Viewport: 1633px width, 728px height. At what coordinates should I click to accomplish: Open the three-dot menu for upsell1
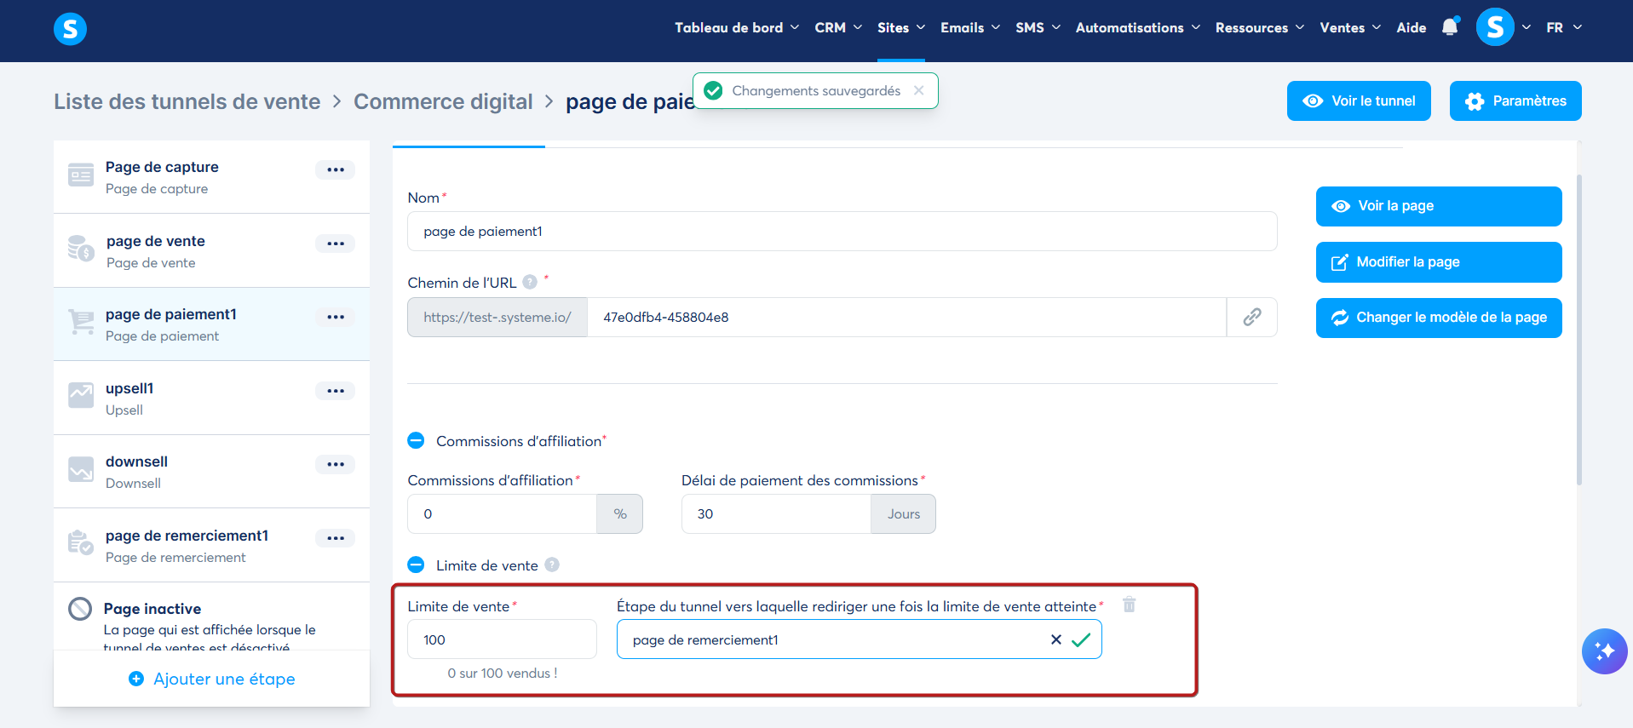[x=336, y=391]
